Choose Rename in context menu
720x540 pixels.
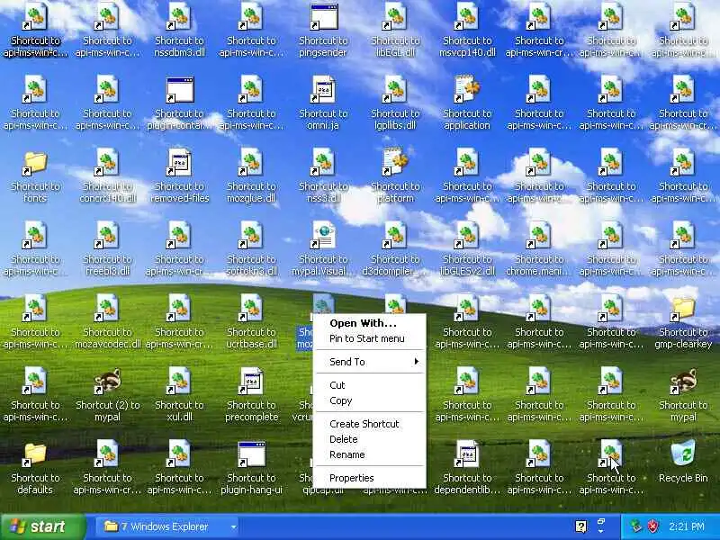click(370, 455)
